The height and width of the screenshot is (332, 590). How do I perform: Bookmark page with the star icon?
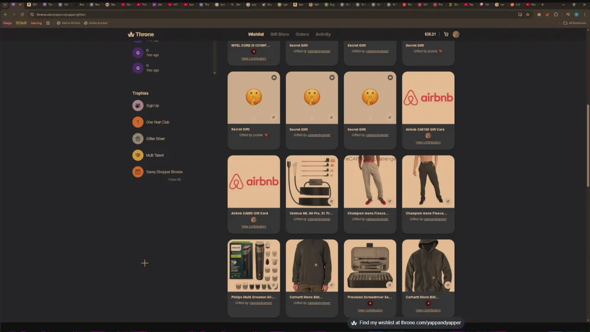pos(528,14)
